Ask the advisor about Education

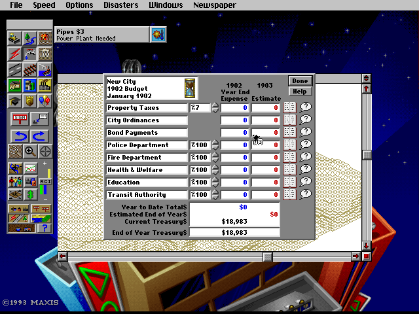tap(306, 182)
